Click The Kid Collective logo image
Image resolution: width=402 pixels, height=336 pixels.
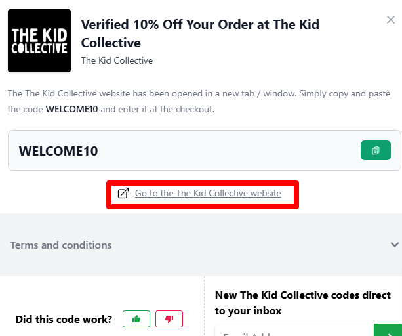click(x=39, y=41)
